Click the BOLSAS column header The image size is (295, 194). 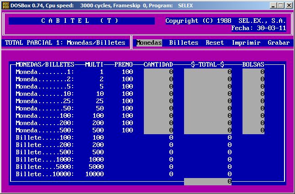click(x=253, y=65)
